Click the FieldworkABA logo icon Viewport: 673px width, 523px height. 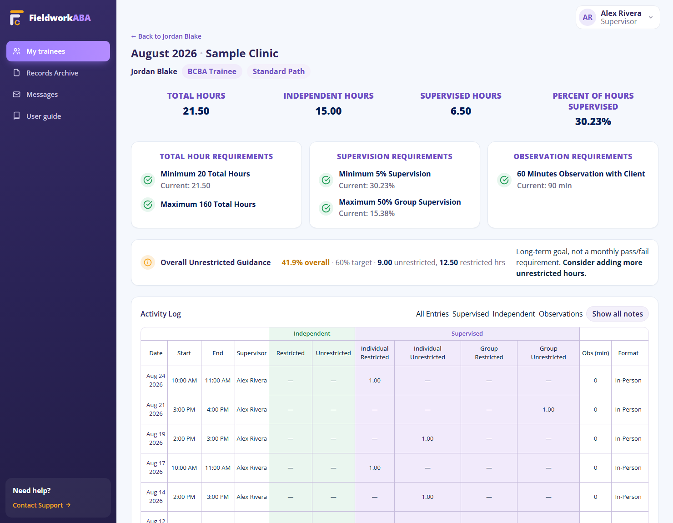pyautogui.click(x=16, y=18)
